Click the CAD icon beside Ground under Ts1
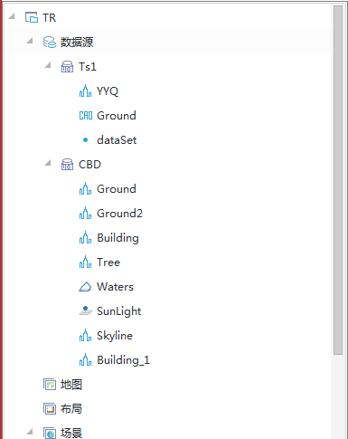The image size is (348, 439). [86, 116]
